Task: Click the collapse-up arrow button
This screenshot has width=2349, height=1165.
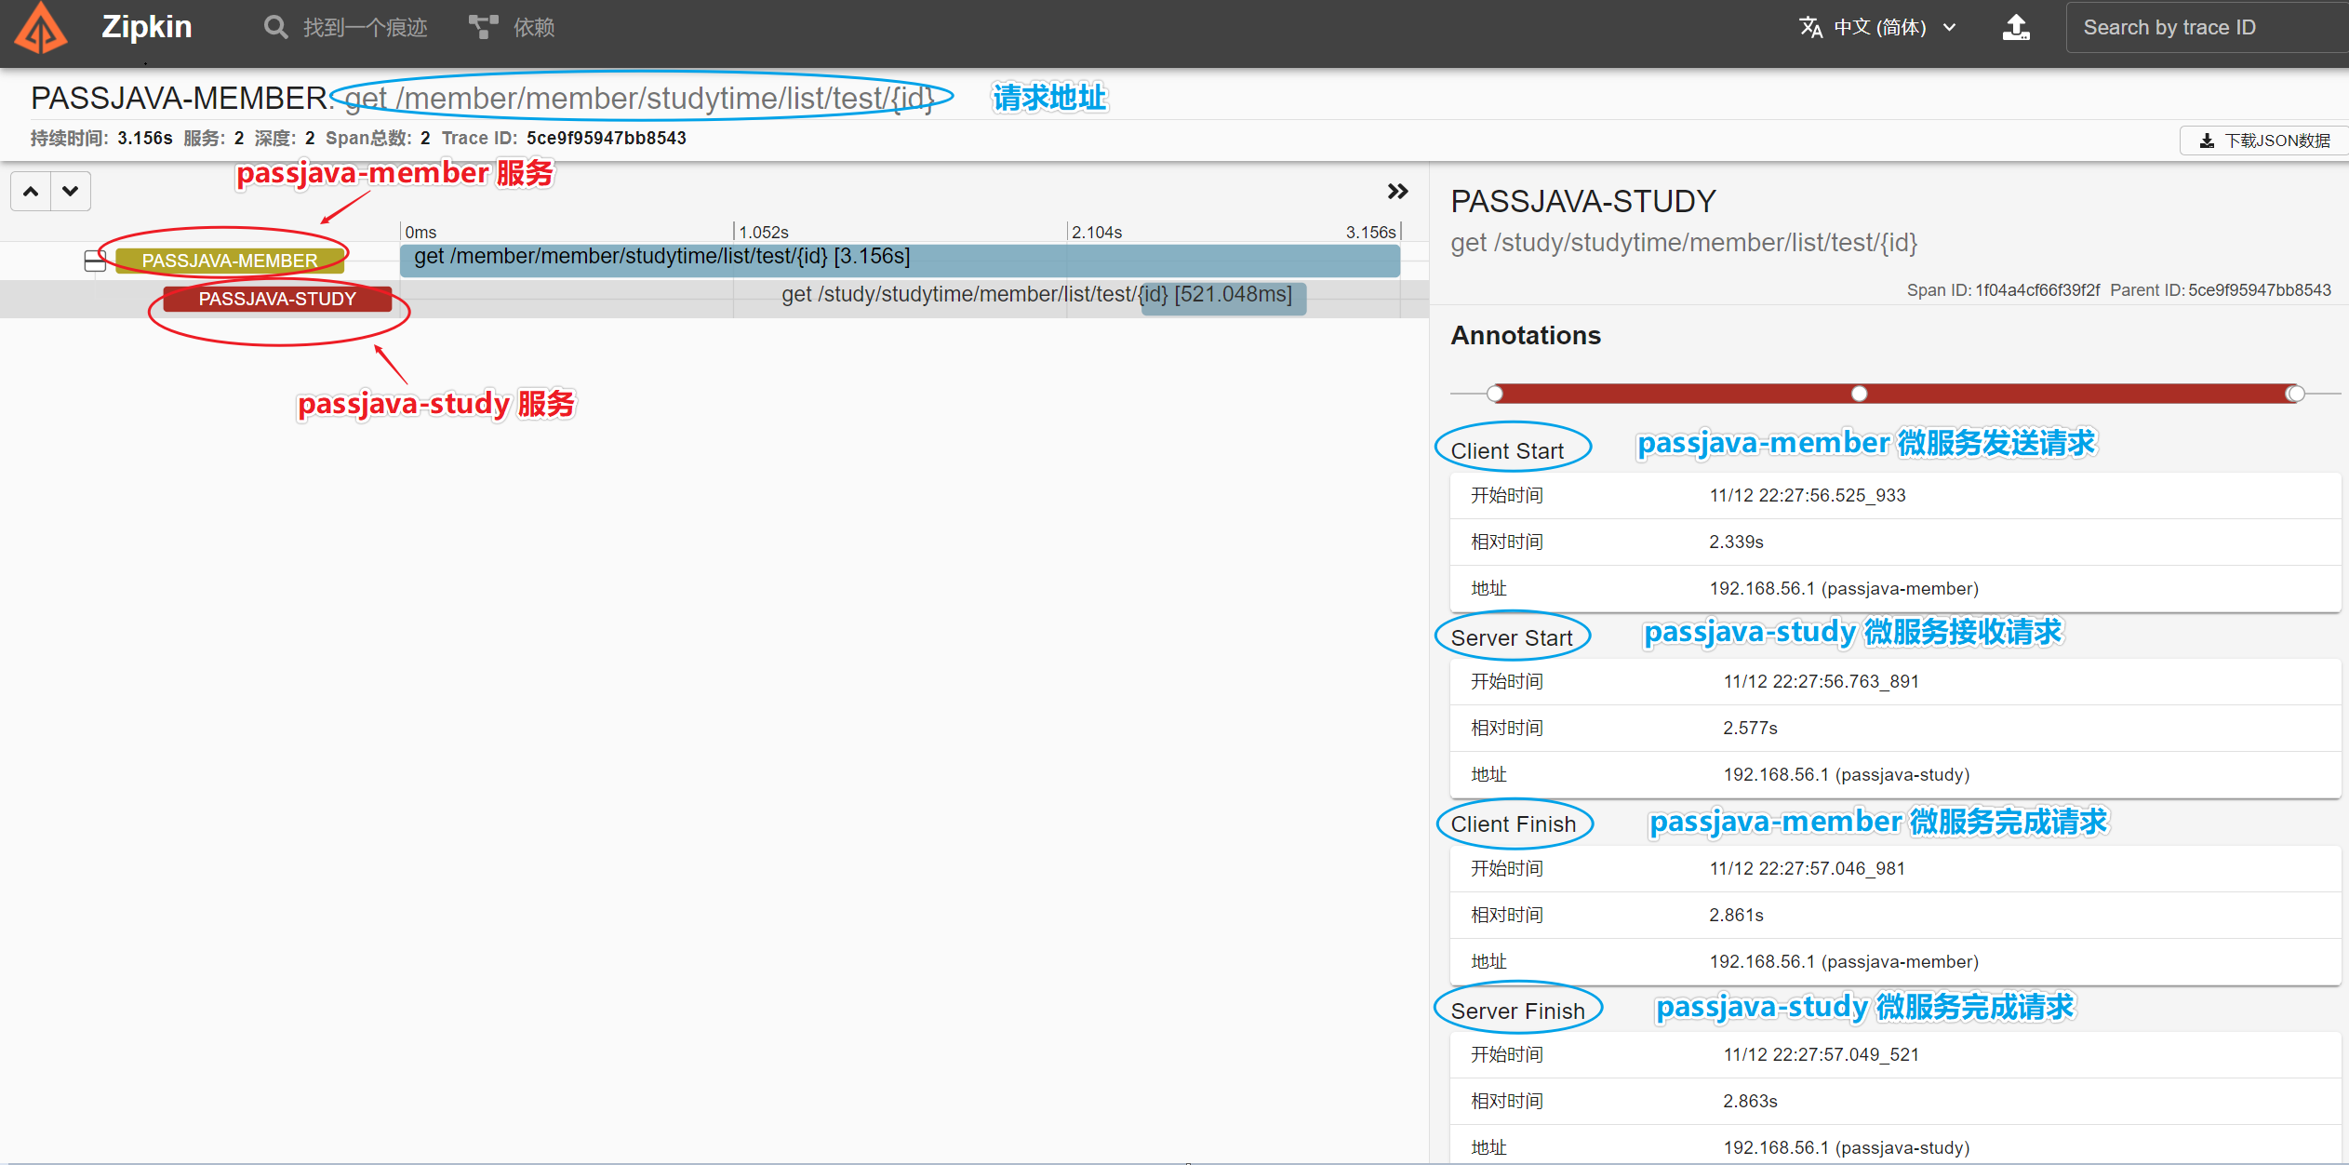Action: point(31,192)
